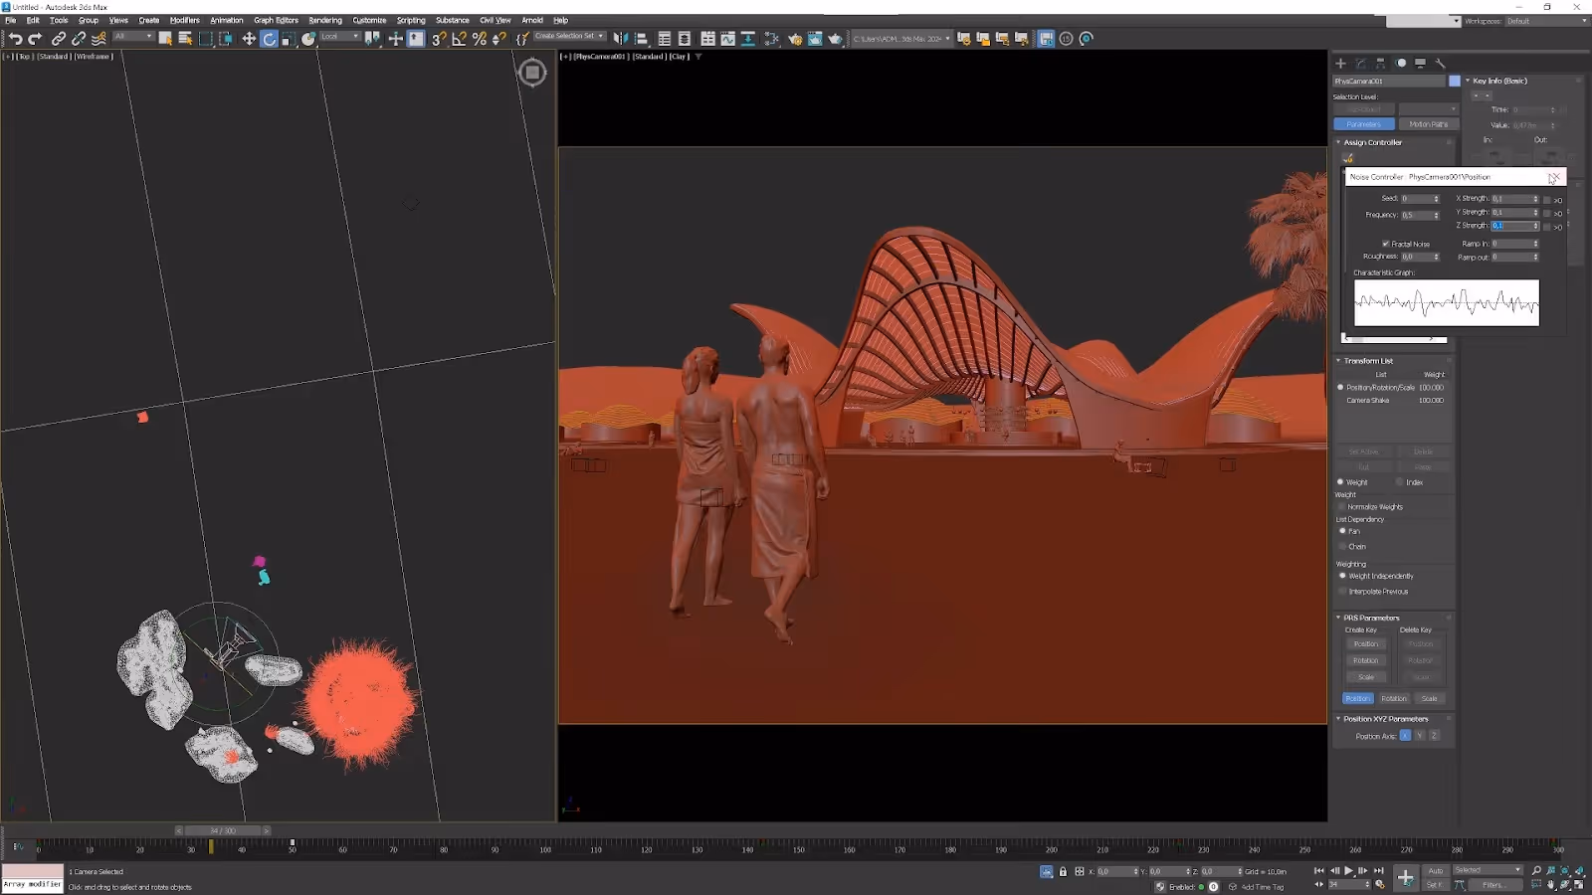Play the animation
Viewport: 1592px width, 895px height.
click(x=1348, y=871)
